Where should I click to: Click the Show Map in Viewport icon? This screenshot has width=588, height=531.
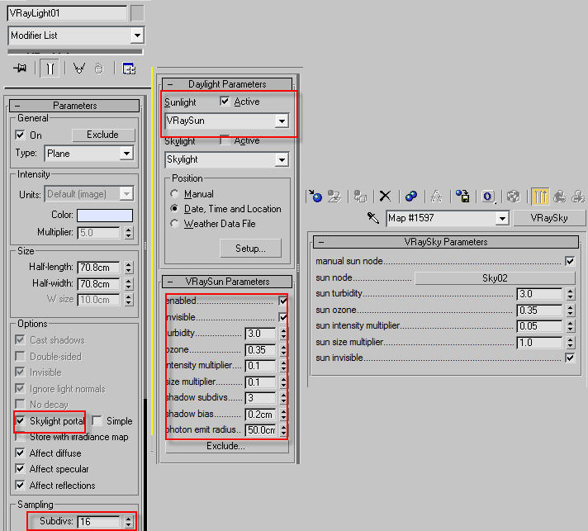pyautogui.click(x=514, y=196)
